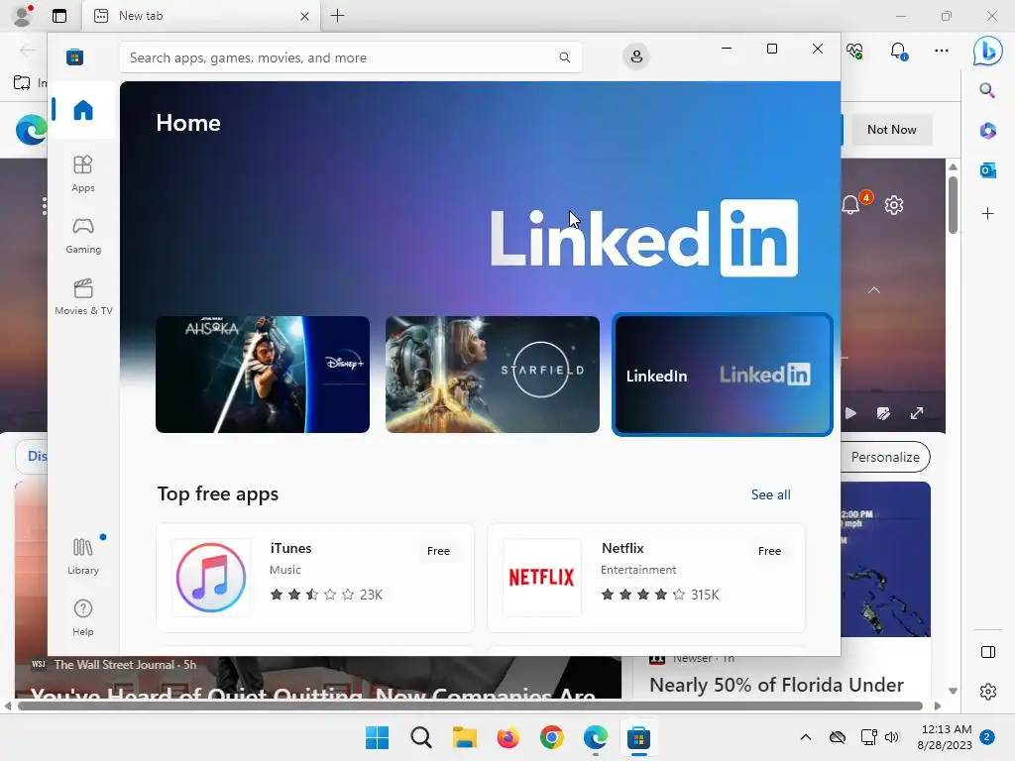Image resolution: width=1015 pixels, height=761 pixels.
Task: Click the Netflix logo icon
Action: 542,578
